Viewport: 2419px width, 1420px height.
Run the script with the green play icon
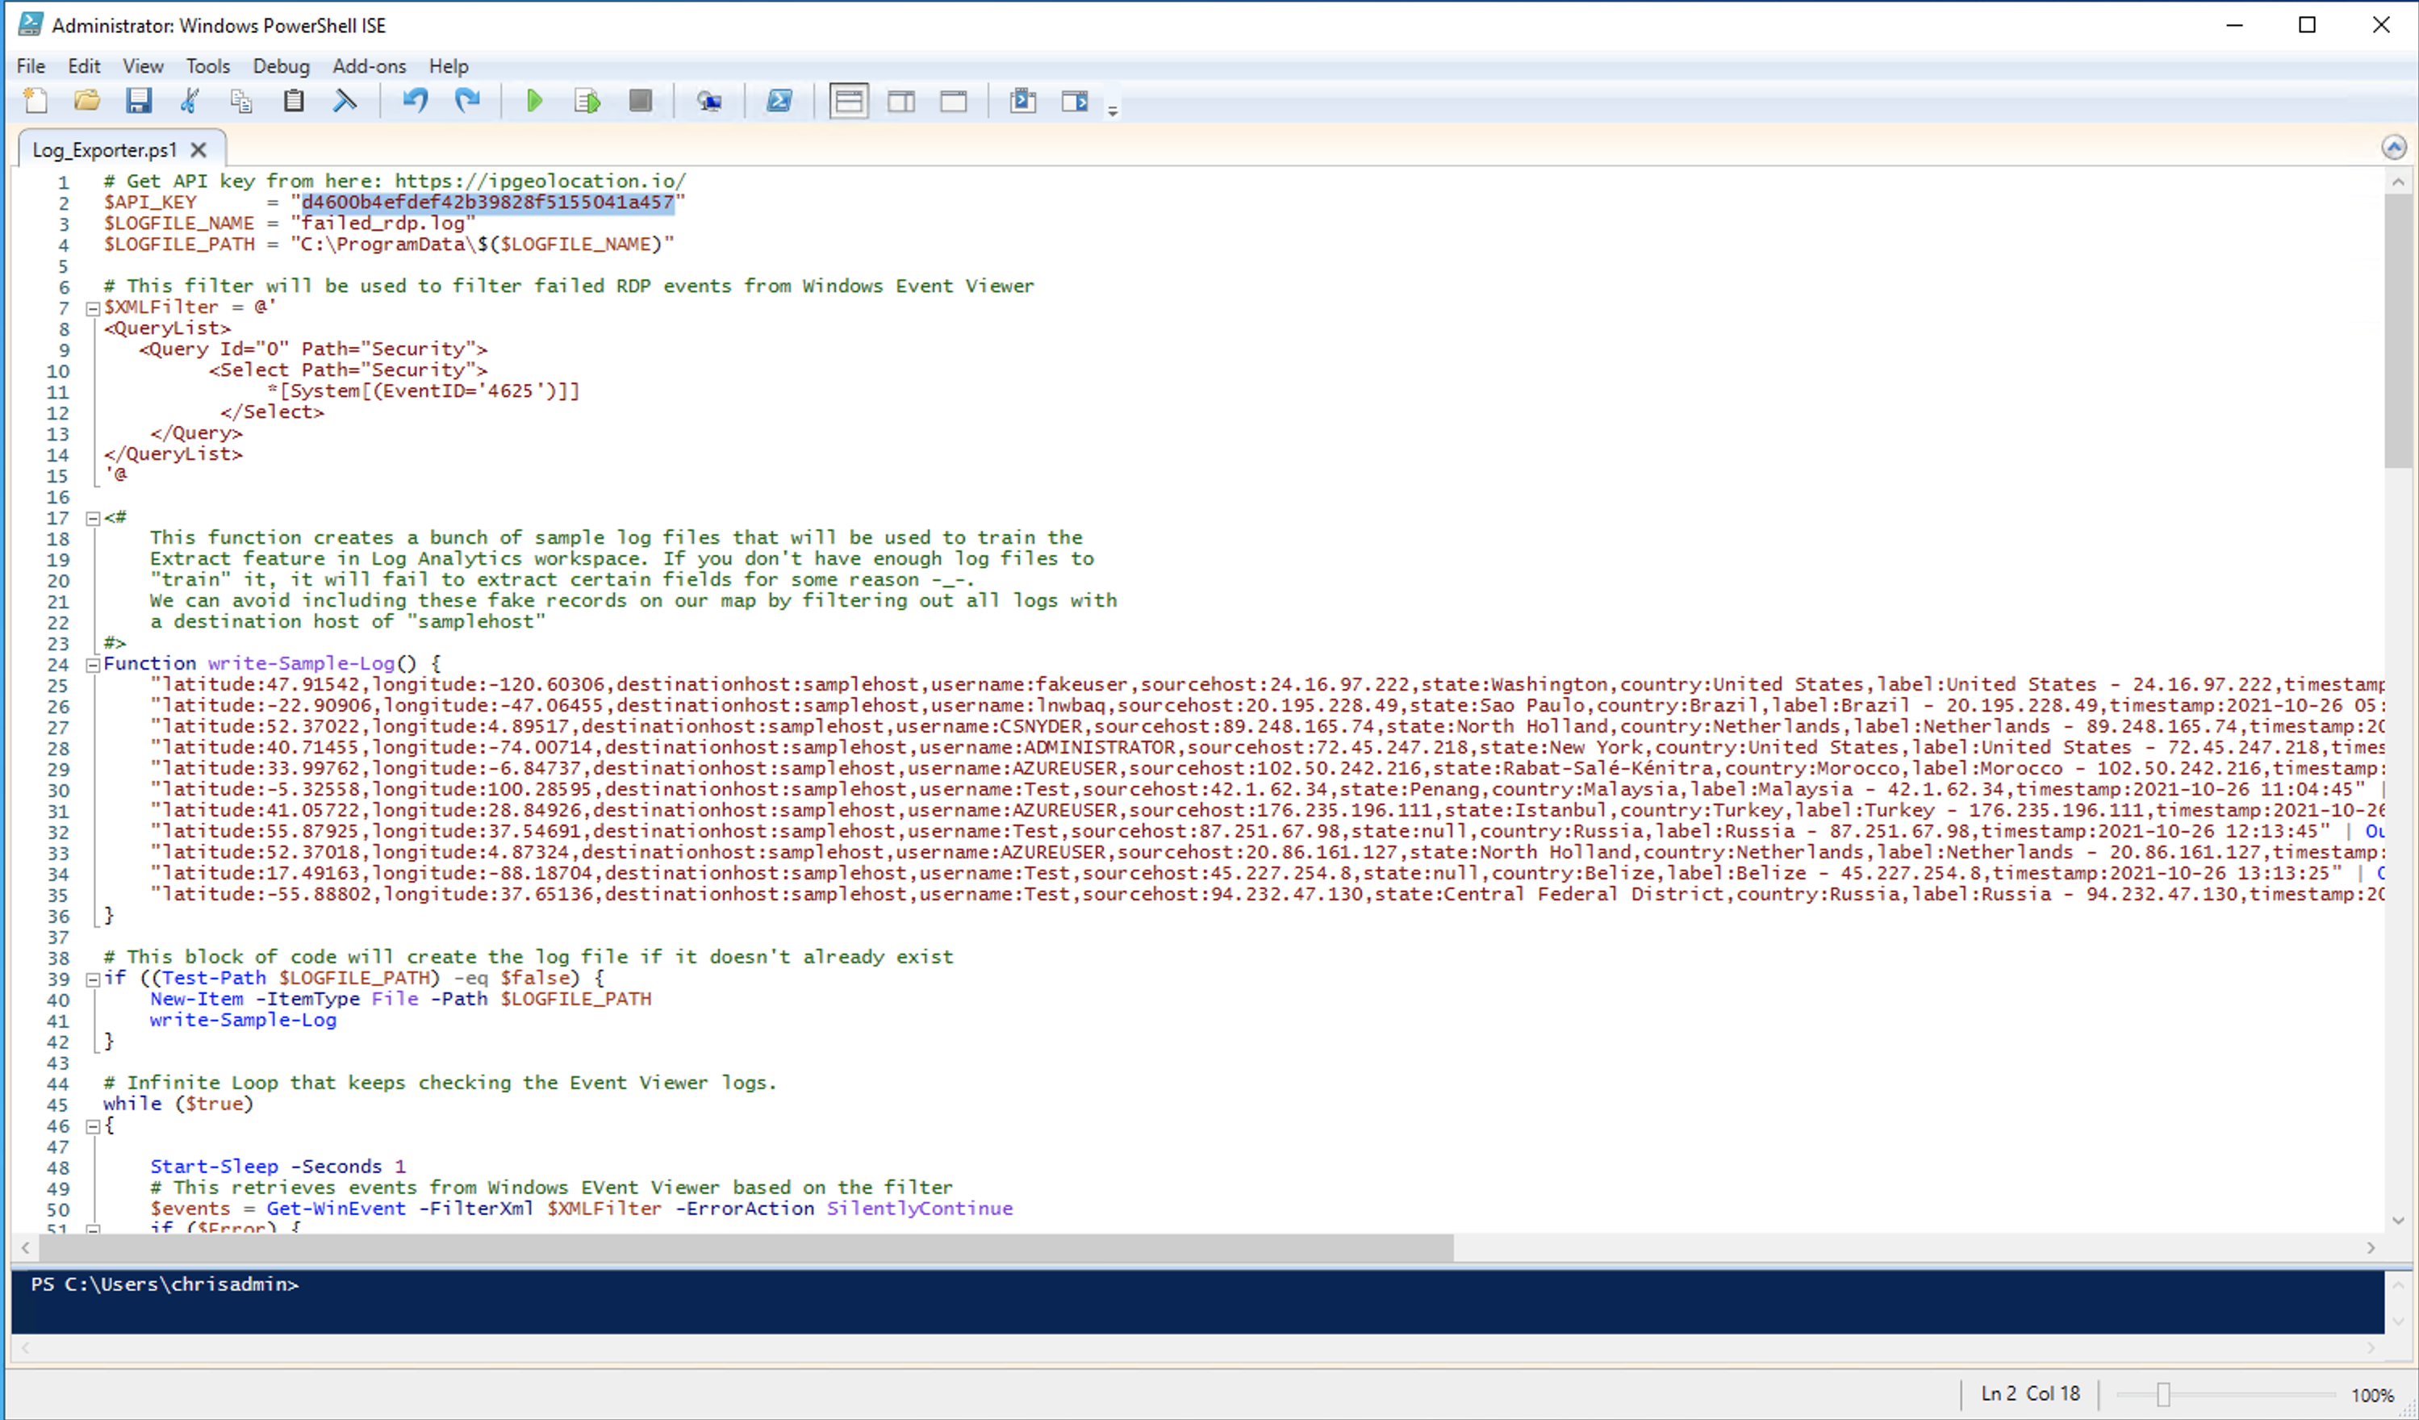coord(535,101)
